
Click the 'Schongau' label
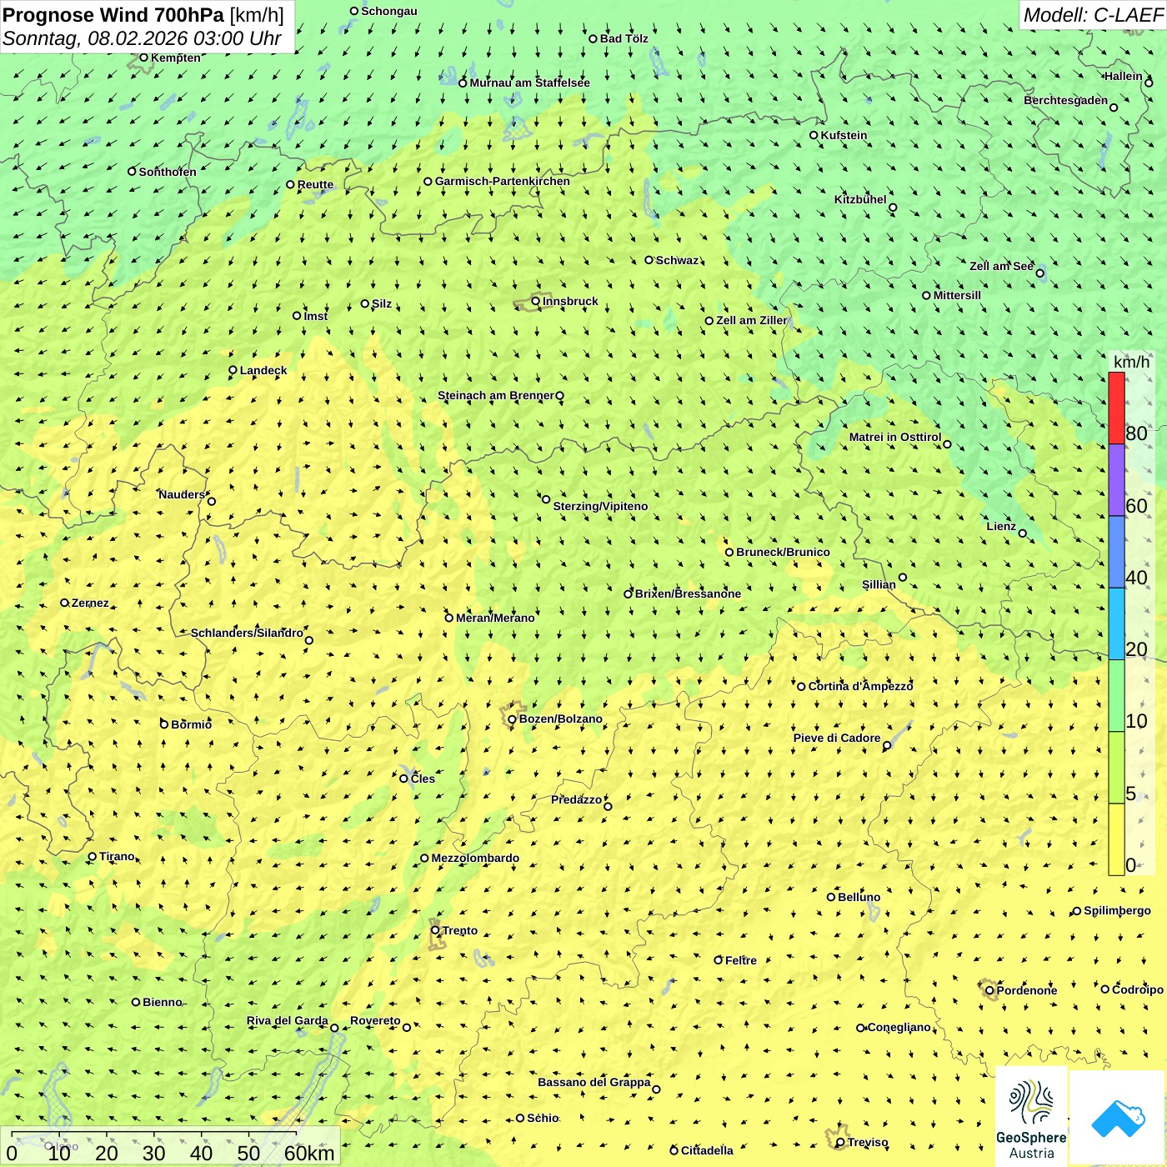tap(389, 11)
